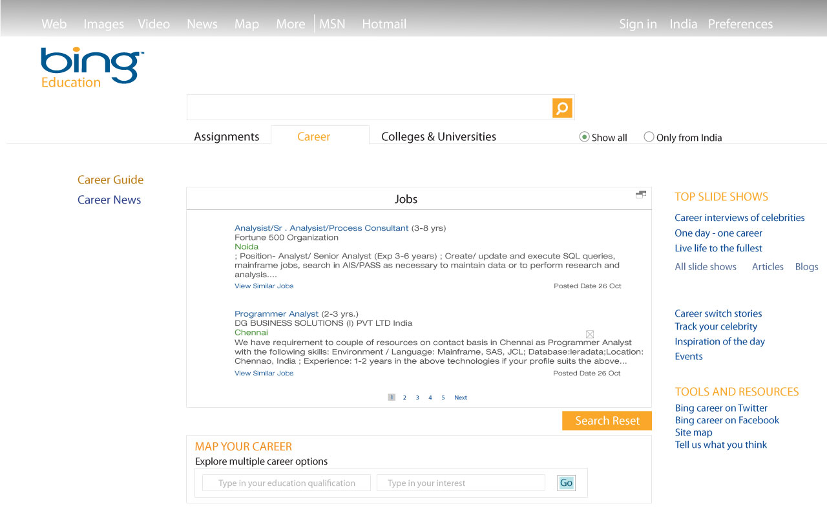The image size is (827, 517).
Task: Click the broken image placeholder in the Programmer Analyst listing
Action: [x=590, y=334]
